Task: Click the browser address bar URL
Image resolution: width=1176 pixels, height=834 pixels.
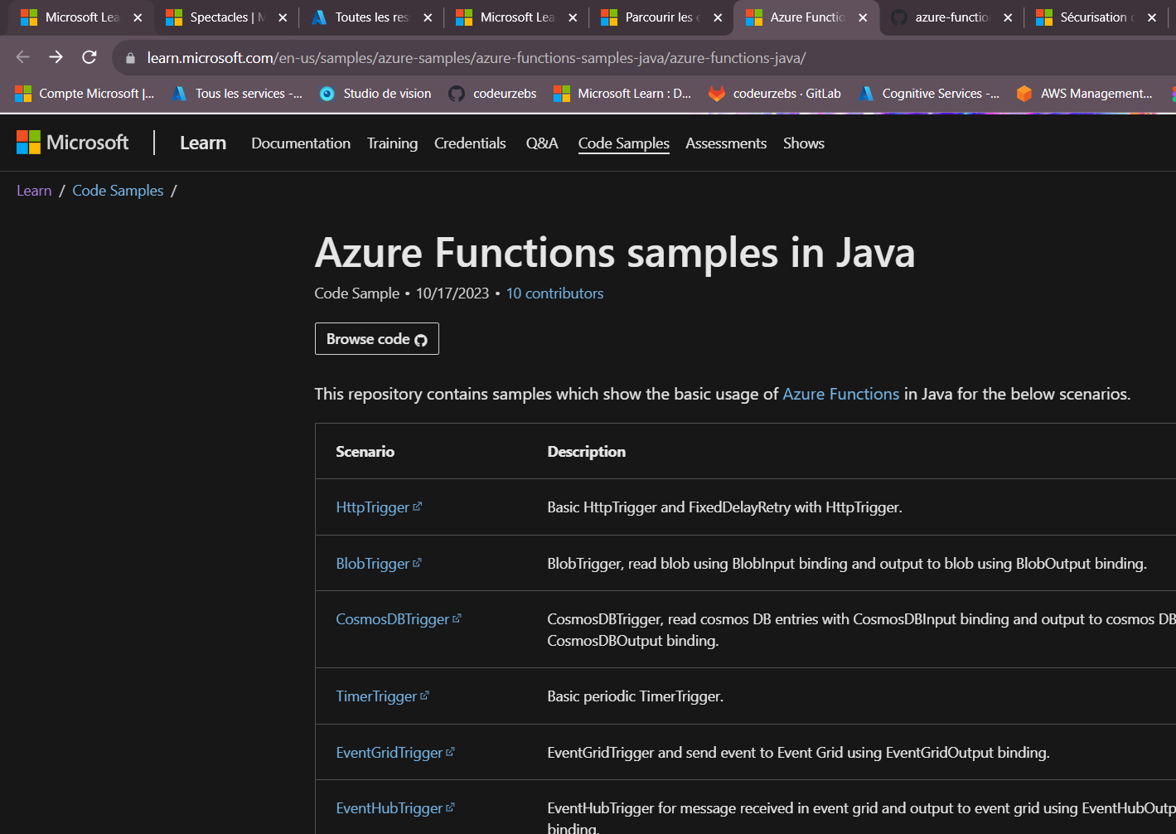Action: (x=477, y=58)
